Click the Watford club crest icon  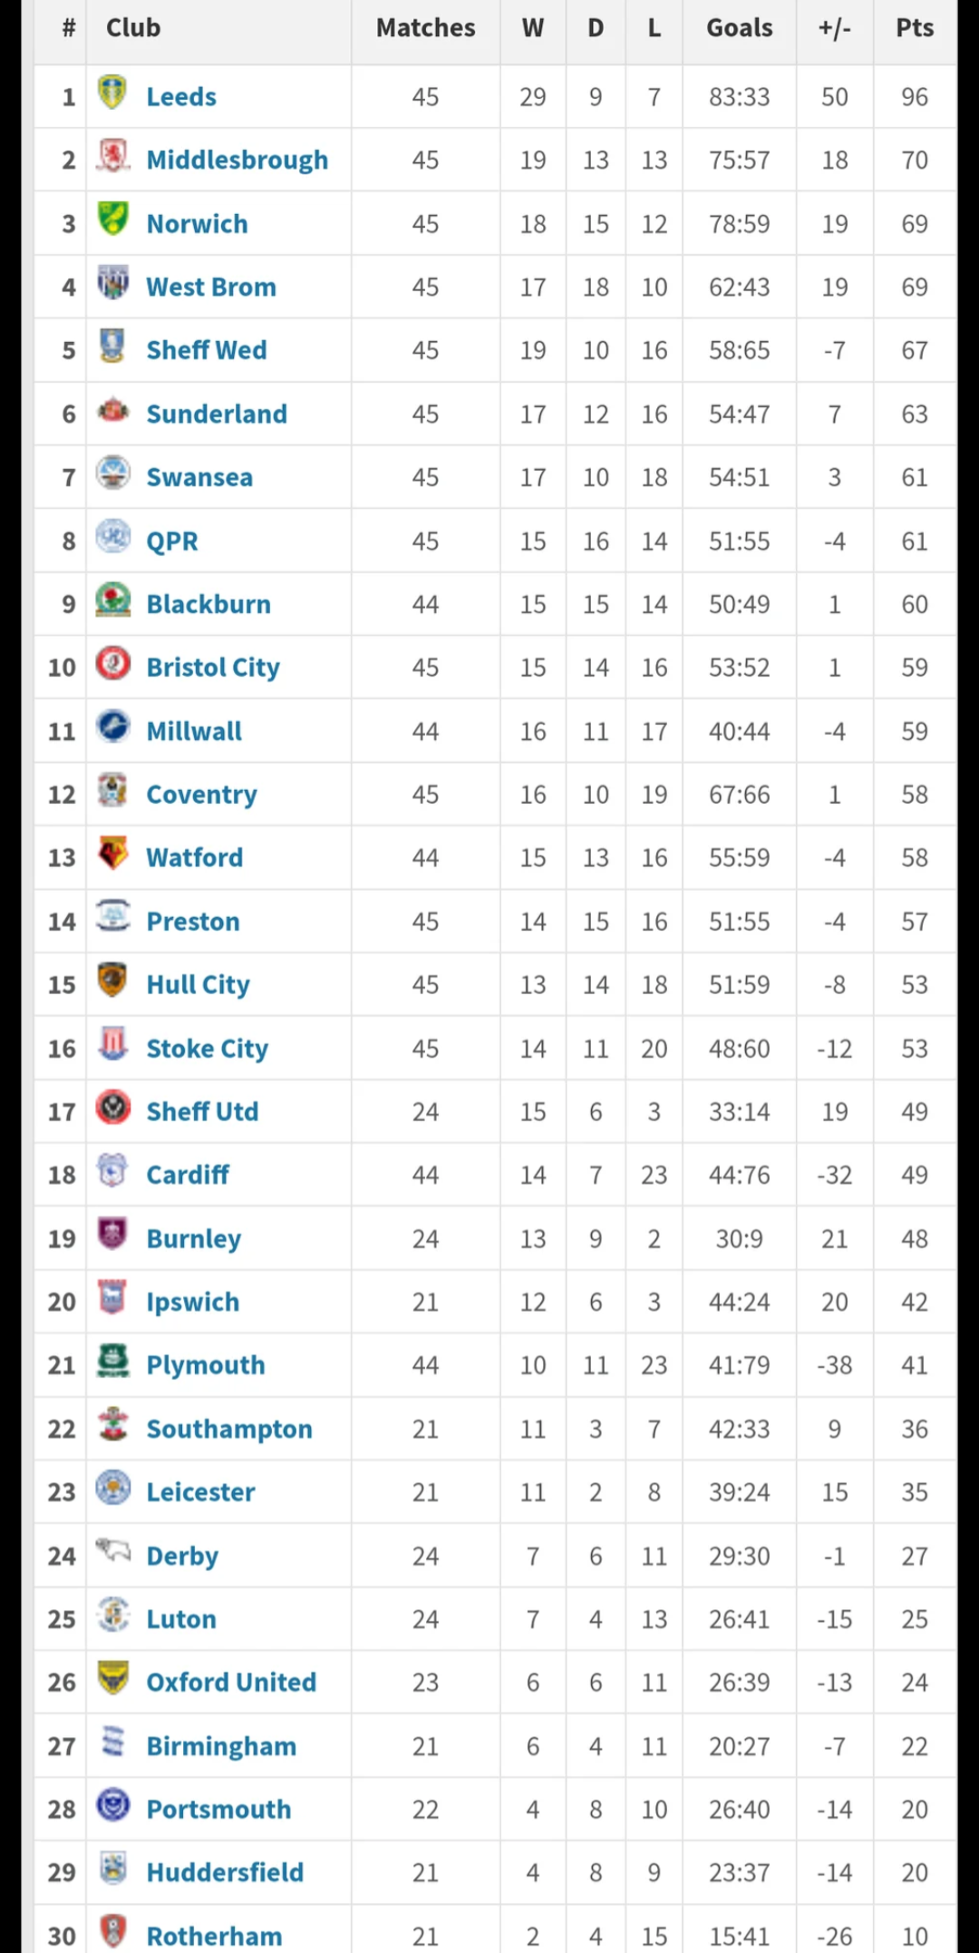pos(112,854)
